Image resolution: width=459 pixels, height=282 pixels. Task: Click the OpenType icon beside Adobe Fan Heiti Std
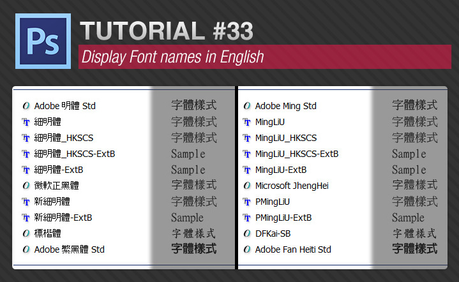(x=247, y=249)
